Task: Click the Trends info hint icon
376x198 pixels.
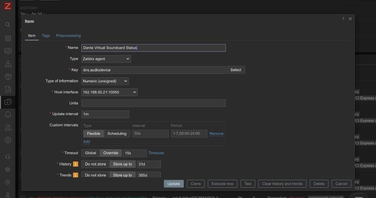Action: 76,175
